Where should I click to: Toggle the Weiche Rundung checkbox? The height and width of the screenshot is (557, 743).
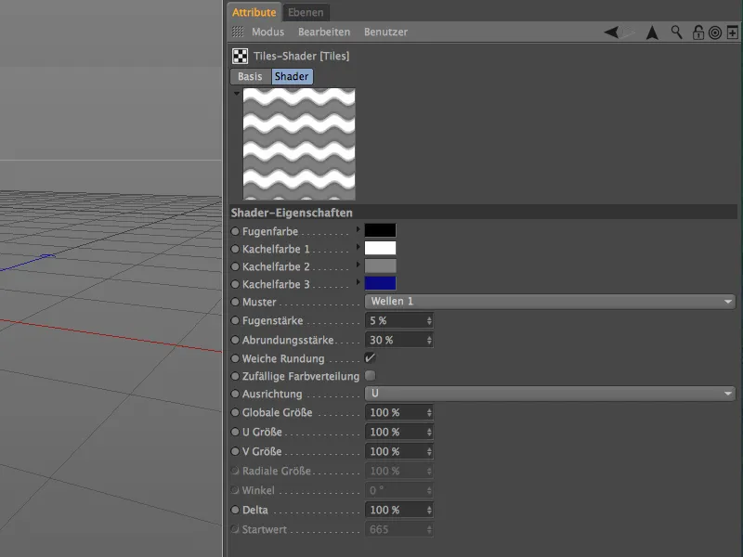(x=370, y=358)
